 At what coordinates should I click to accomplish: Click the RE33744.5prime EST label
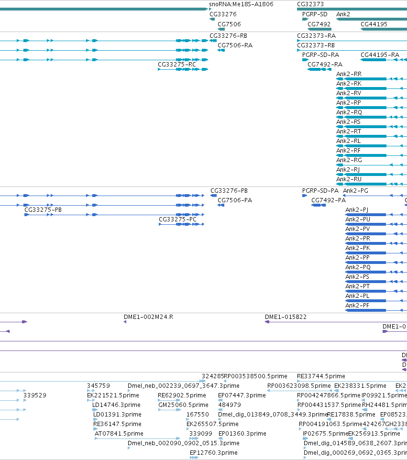pyautogui.click(x=321, y=376)
